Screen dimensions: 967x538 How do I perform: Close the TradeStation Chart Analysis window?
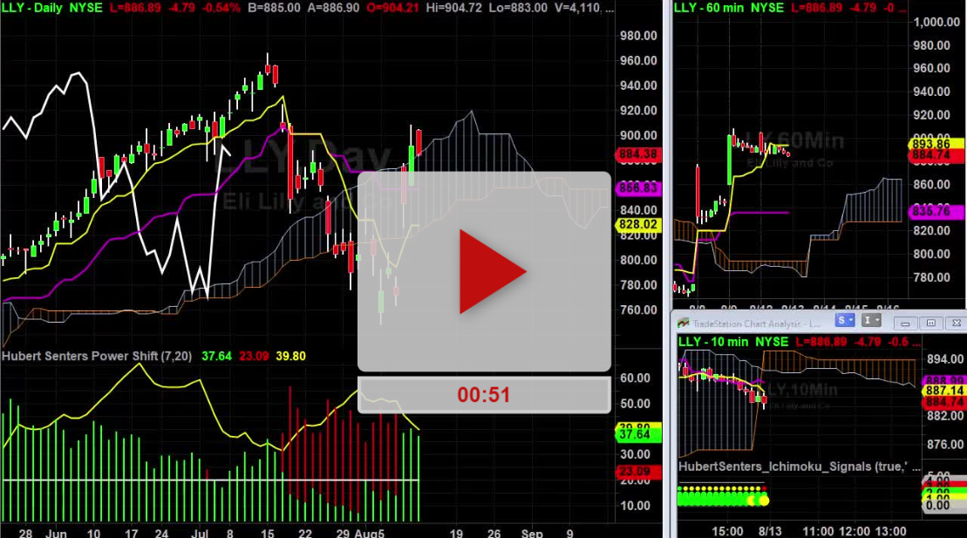(x=957, y=323)
